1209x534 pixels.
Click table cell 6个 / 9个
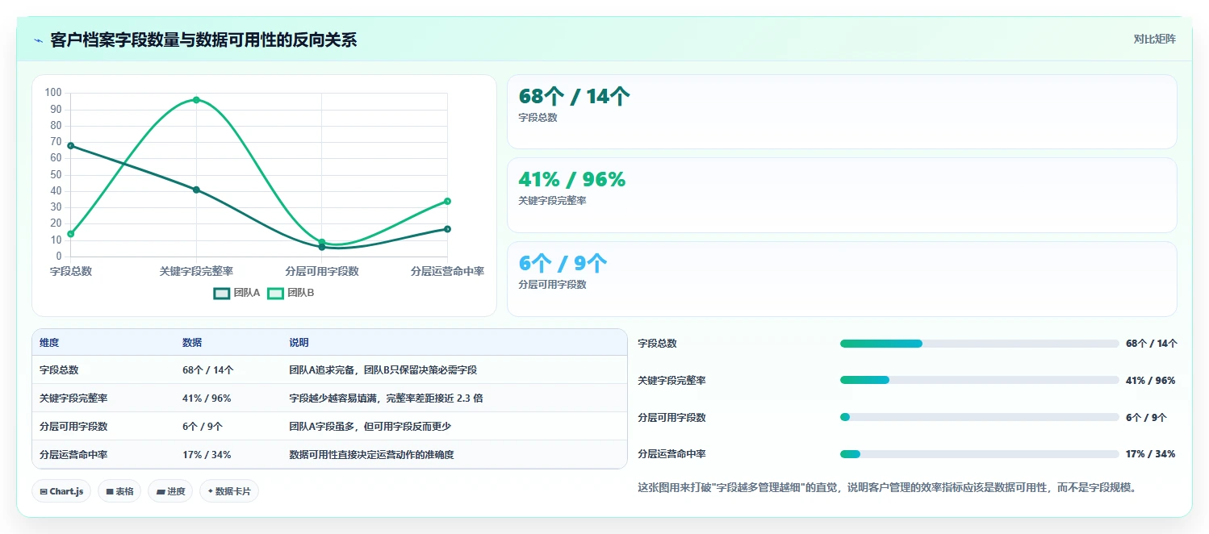[203, 427]
